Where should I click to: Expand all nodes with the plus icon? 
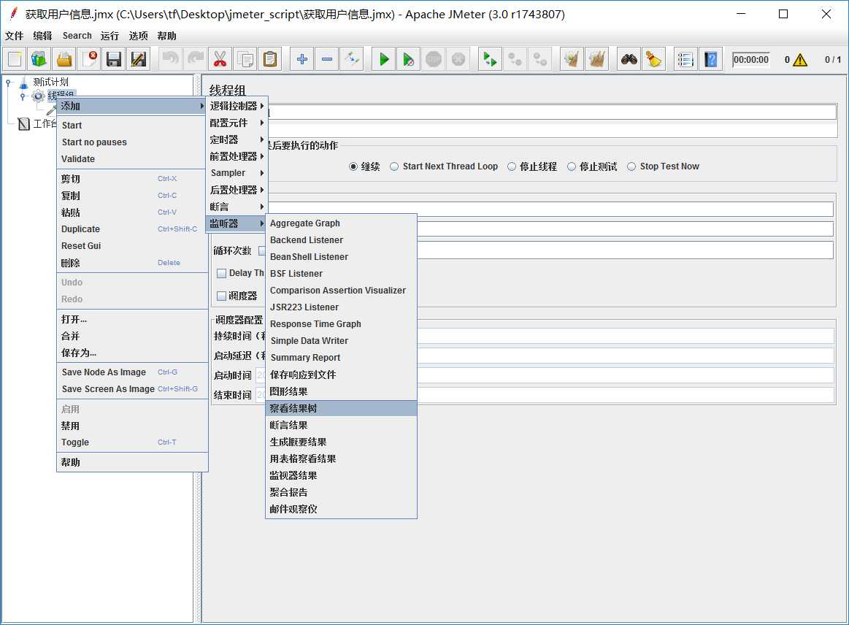(302, 59)
